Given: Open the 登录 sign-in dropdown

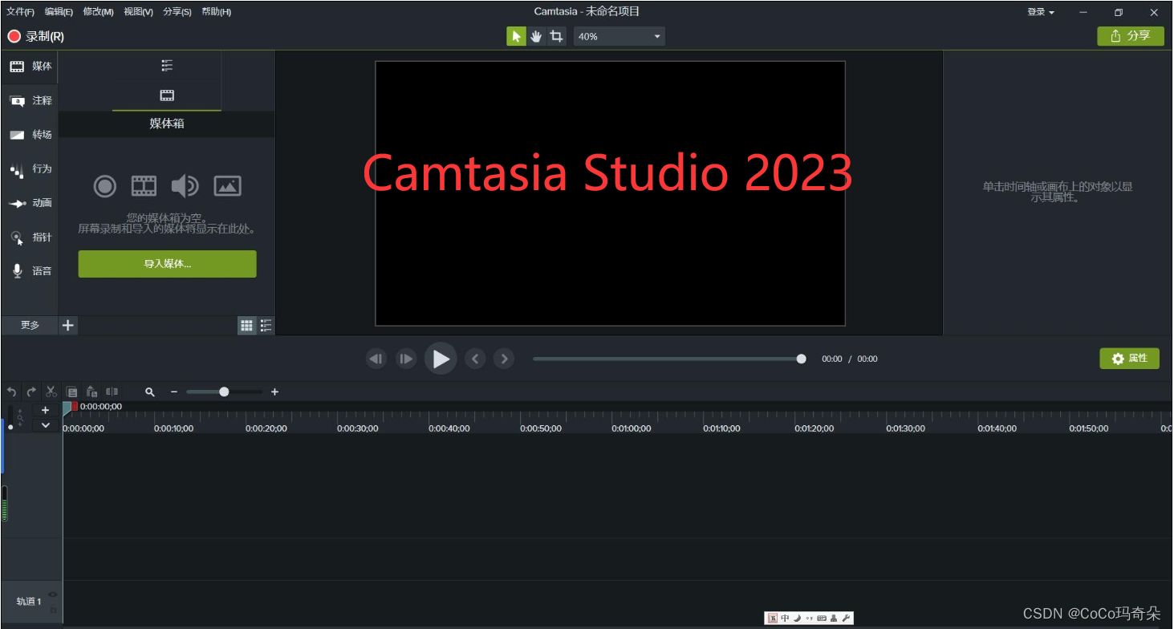Looking at the screenshot, I should pyautogui.click(x=1041, y=12).
